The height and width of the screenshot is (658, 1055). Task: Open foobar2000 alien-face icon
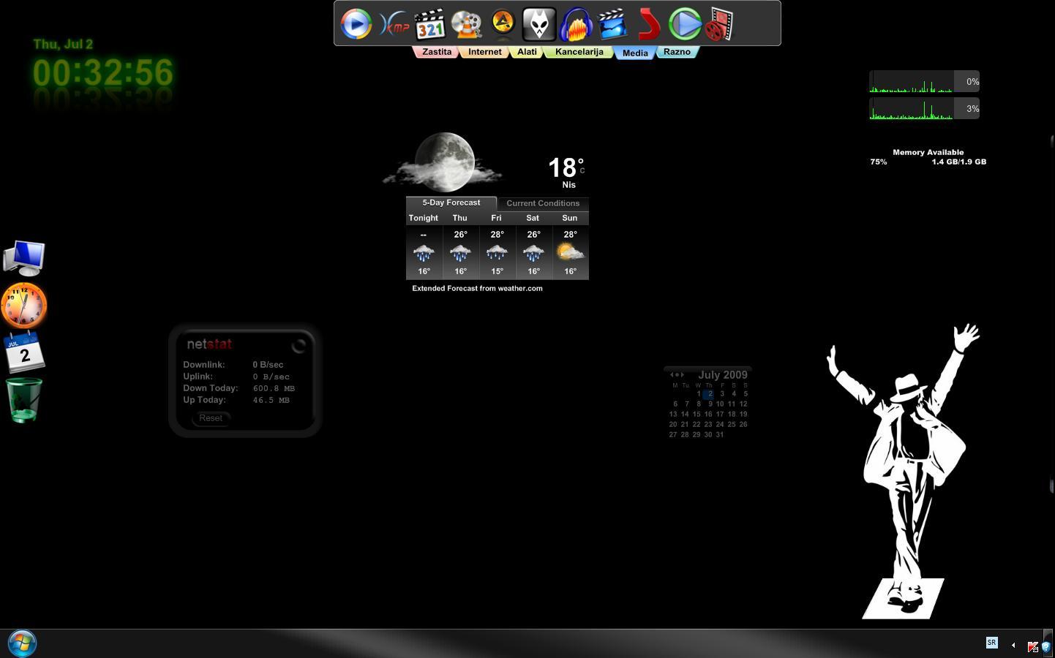click(539, 24)
